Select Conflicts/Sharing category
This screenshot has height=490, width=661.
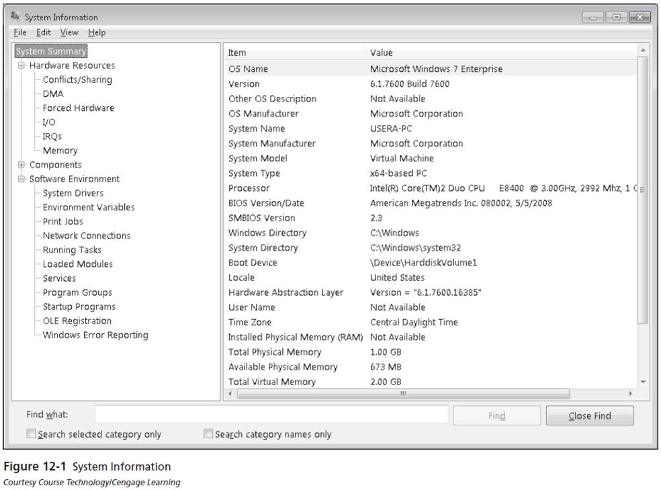(77, 80)
